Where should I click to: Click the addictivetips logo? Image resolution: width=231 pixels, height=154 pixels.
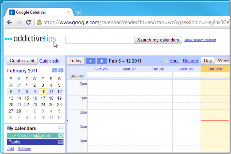(30, 39)
